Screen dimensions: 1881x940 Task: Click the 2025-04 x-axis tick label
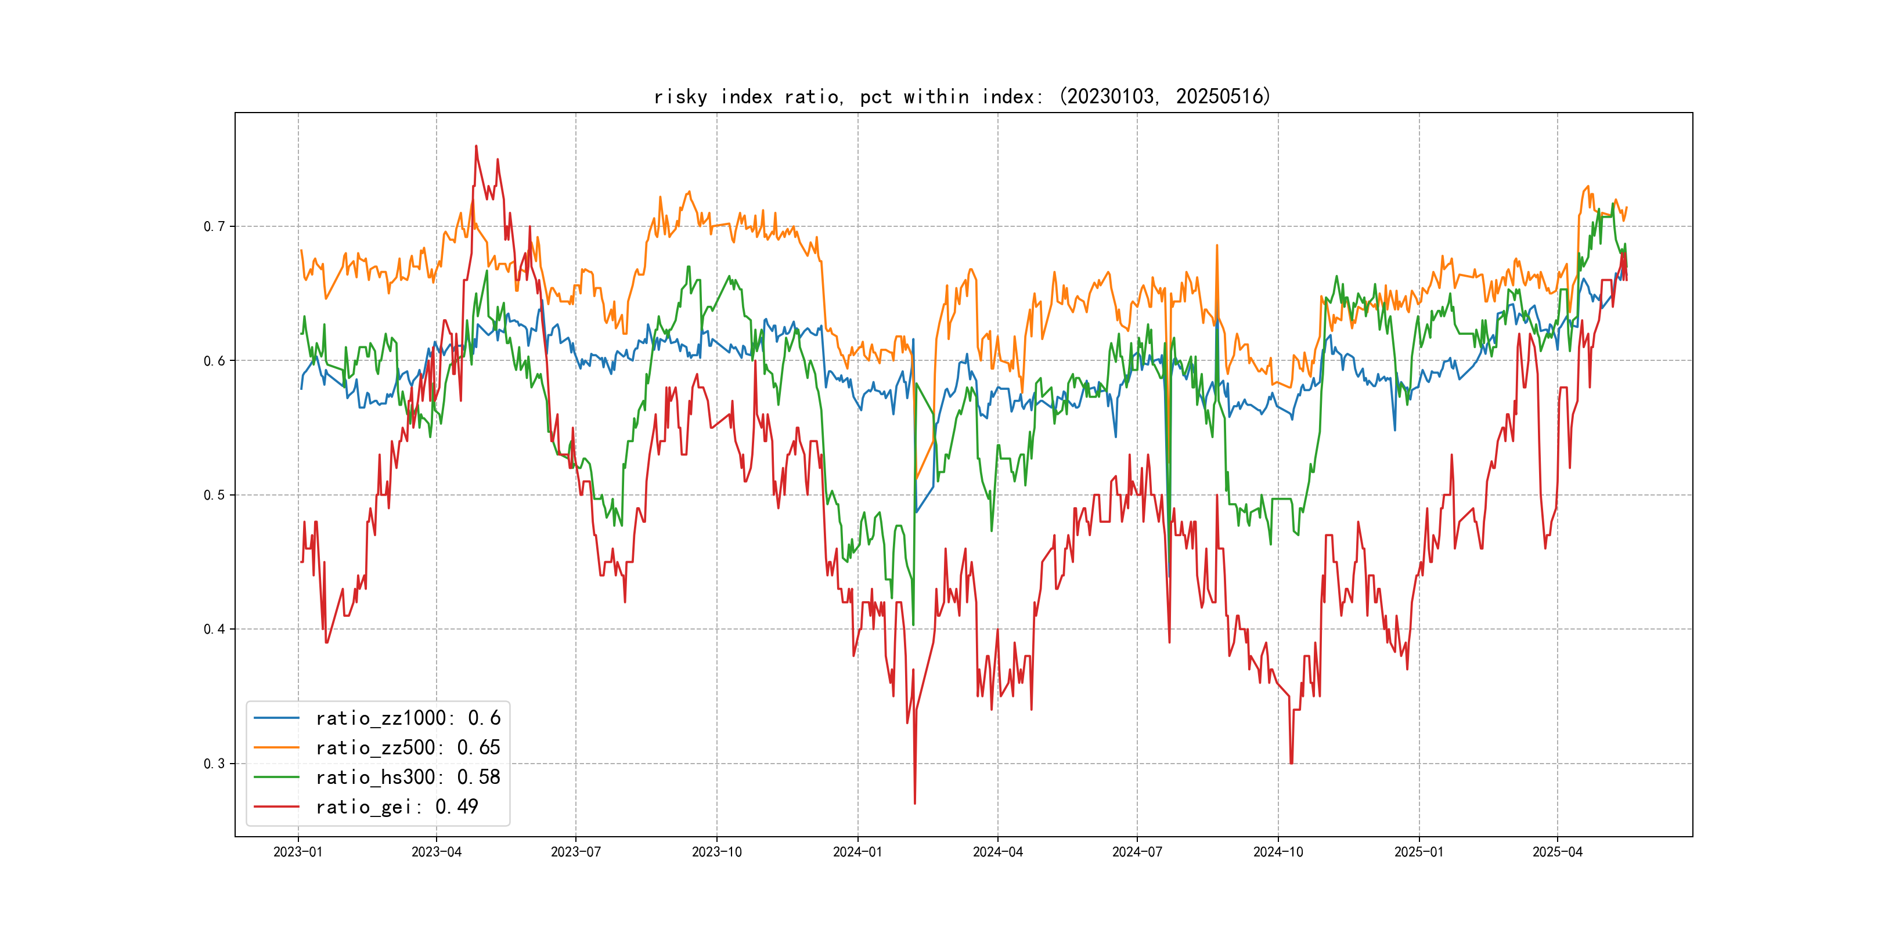[x=1557, y=852]
